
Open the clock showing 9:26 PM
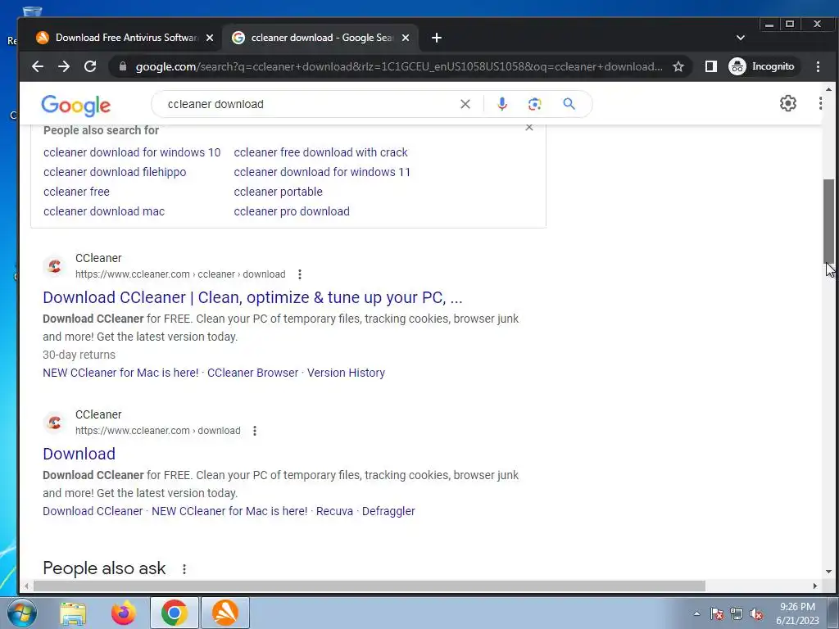pyautogui.click(x=797, y=613)
